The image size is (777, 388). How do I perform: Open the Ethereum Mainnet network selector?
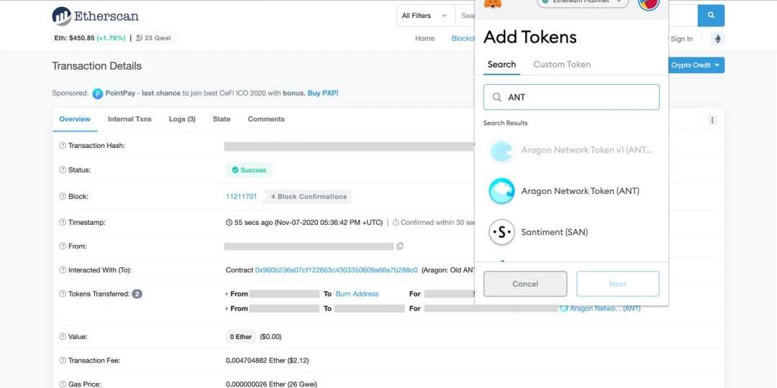pyautogui.click(x=583, y=2)
